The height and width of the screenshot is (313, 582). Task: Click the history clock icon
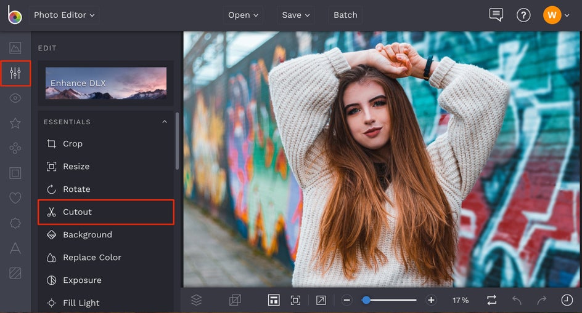567,300
